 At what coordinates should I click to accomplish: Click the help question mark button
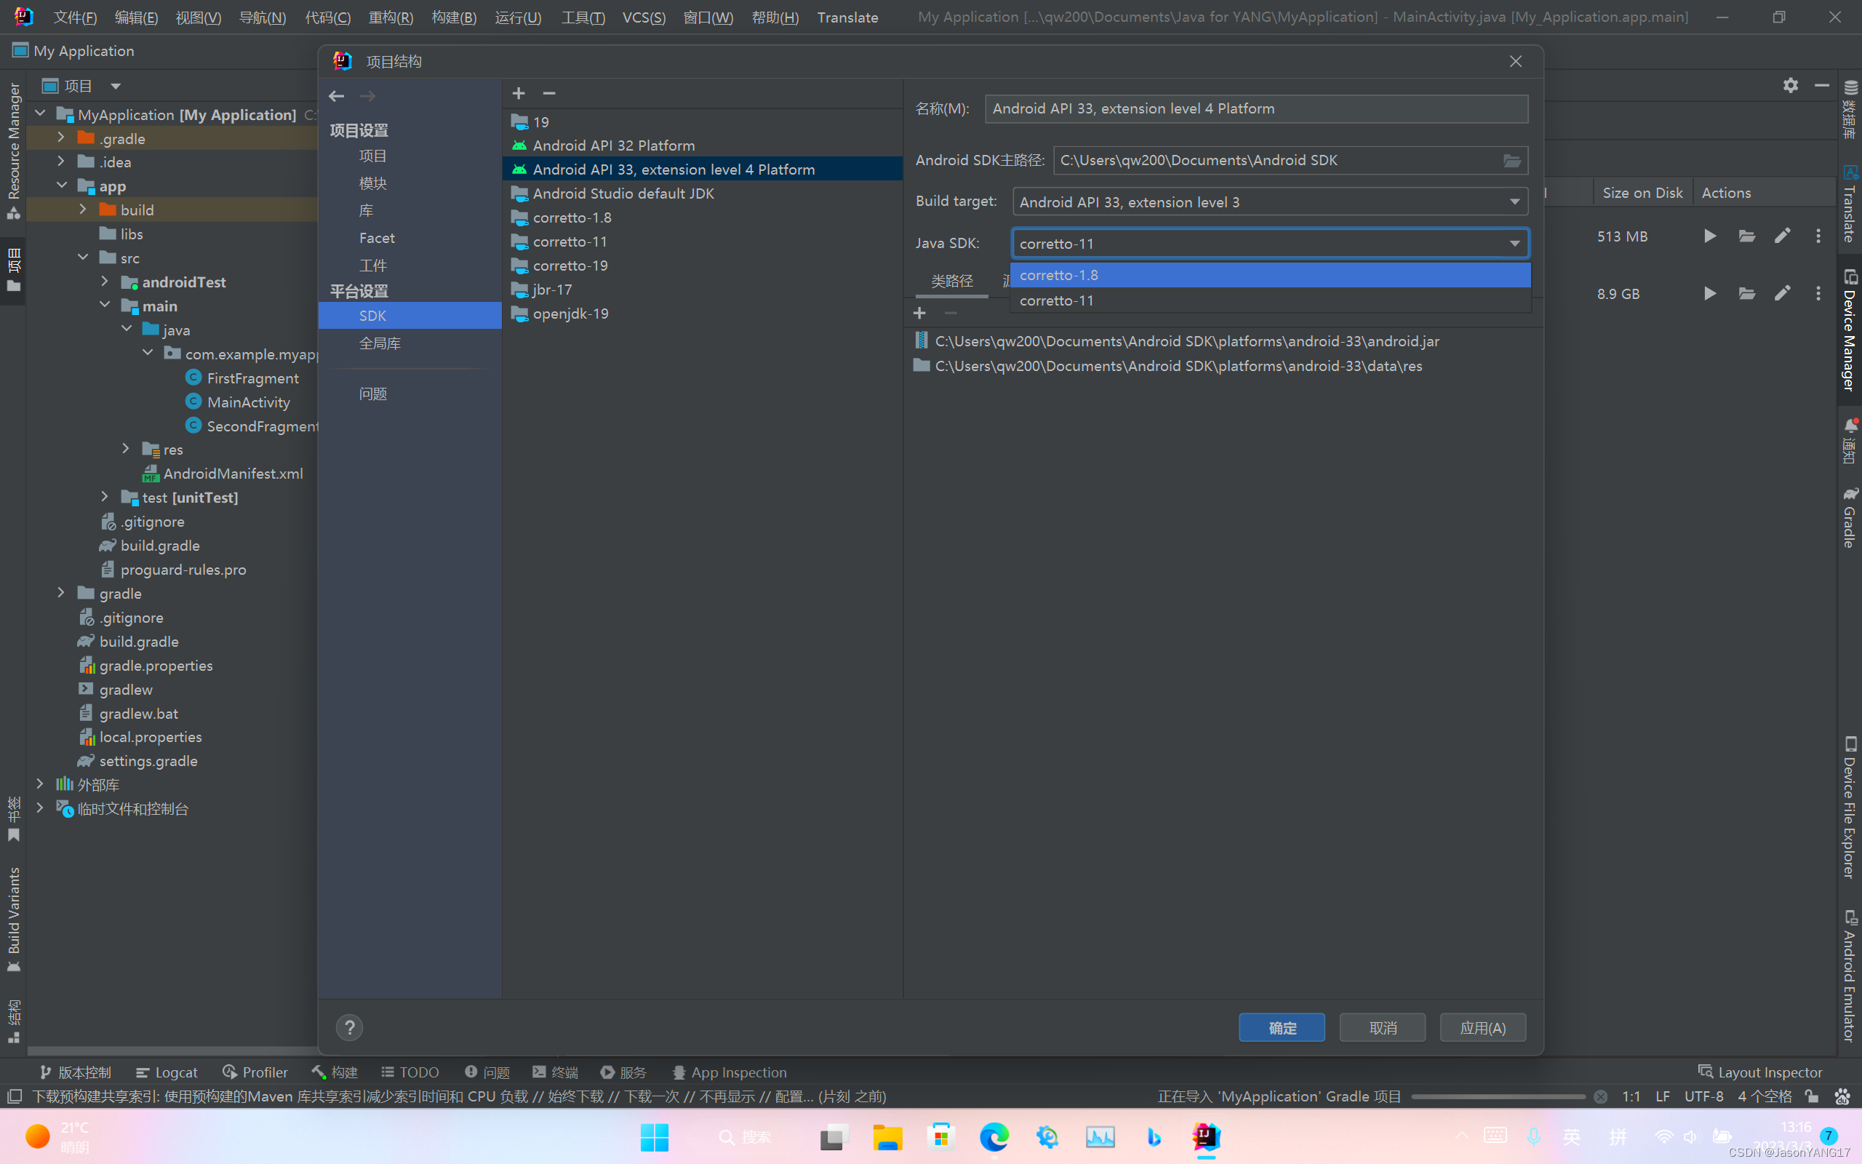[x=349, y=1027]
